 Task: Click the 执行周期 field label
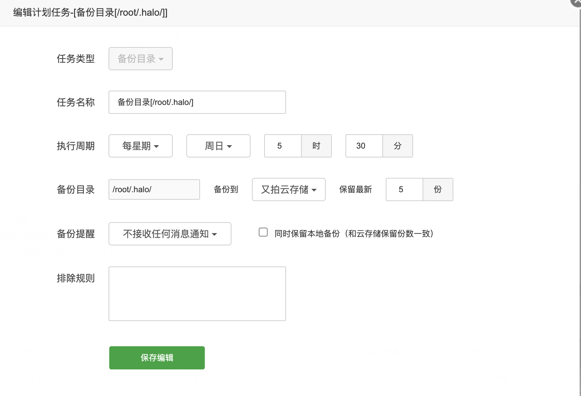(x=75, y=146)
